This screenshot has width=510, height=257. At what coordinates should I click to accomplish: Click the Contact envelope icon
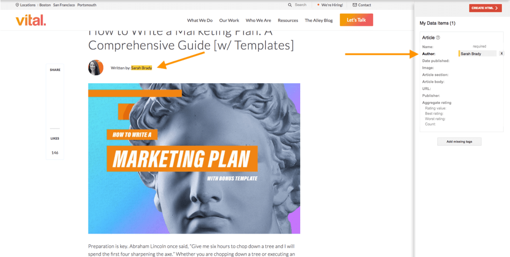355,5
